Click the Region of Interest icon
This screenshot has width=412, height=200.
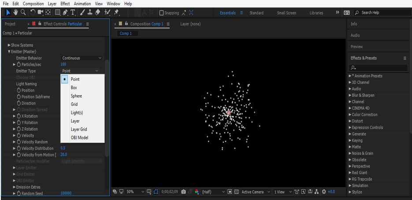point(230,192)
